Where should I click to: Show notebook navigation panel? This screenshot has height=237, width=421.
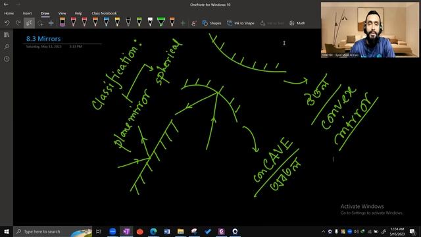(x=7, y=35)
